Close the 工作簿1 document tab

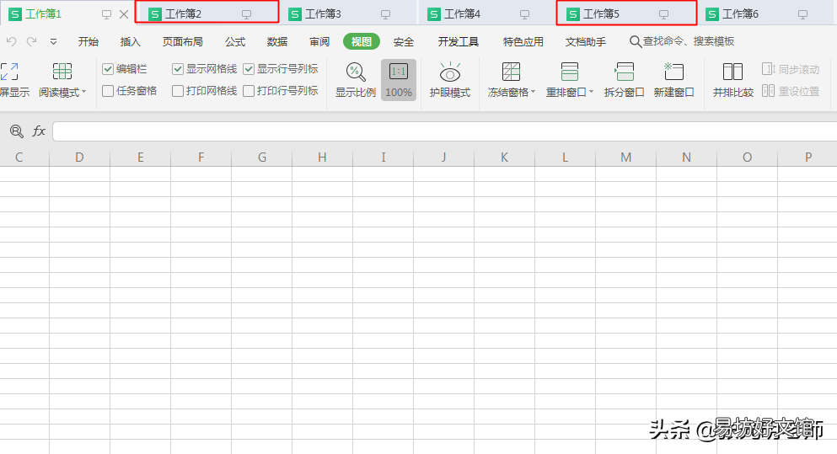tap(124, 14)
